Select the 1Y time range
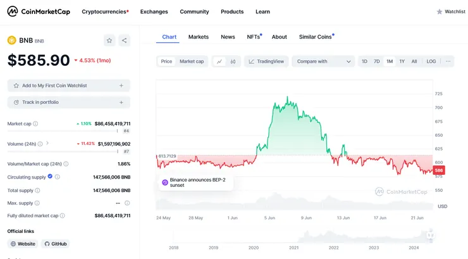Image resolution: width=468 pixels, height=259 pixels. coord(402,61)
